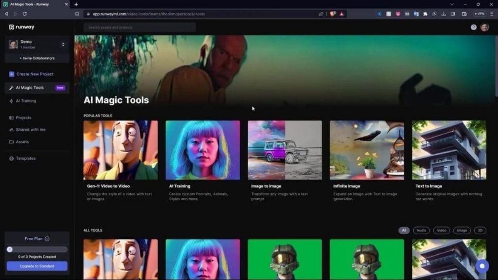The height and width of the screenshot is (280, 498).
Task: Click the Runway logo in sidebar
Action: click(22, 27)
